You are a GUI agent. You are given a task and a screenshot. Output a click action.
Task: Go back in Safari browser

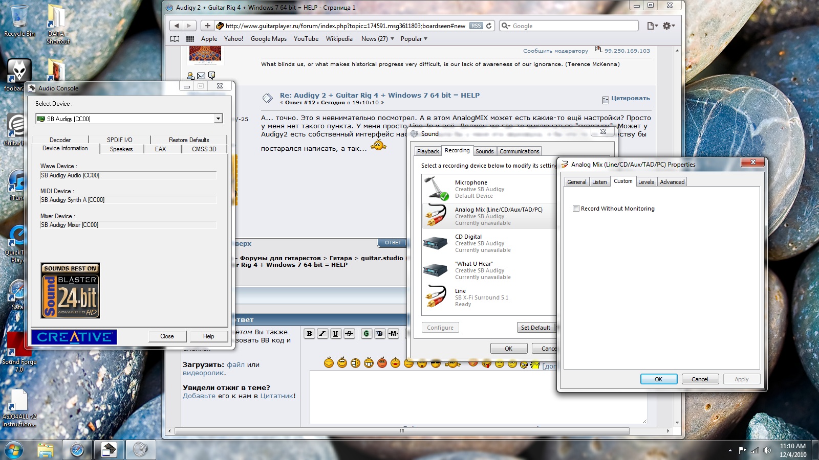tap(177, 26)
